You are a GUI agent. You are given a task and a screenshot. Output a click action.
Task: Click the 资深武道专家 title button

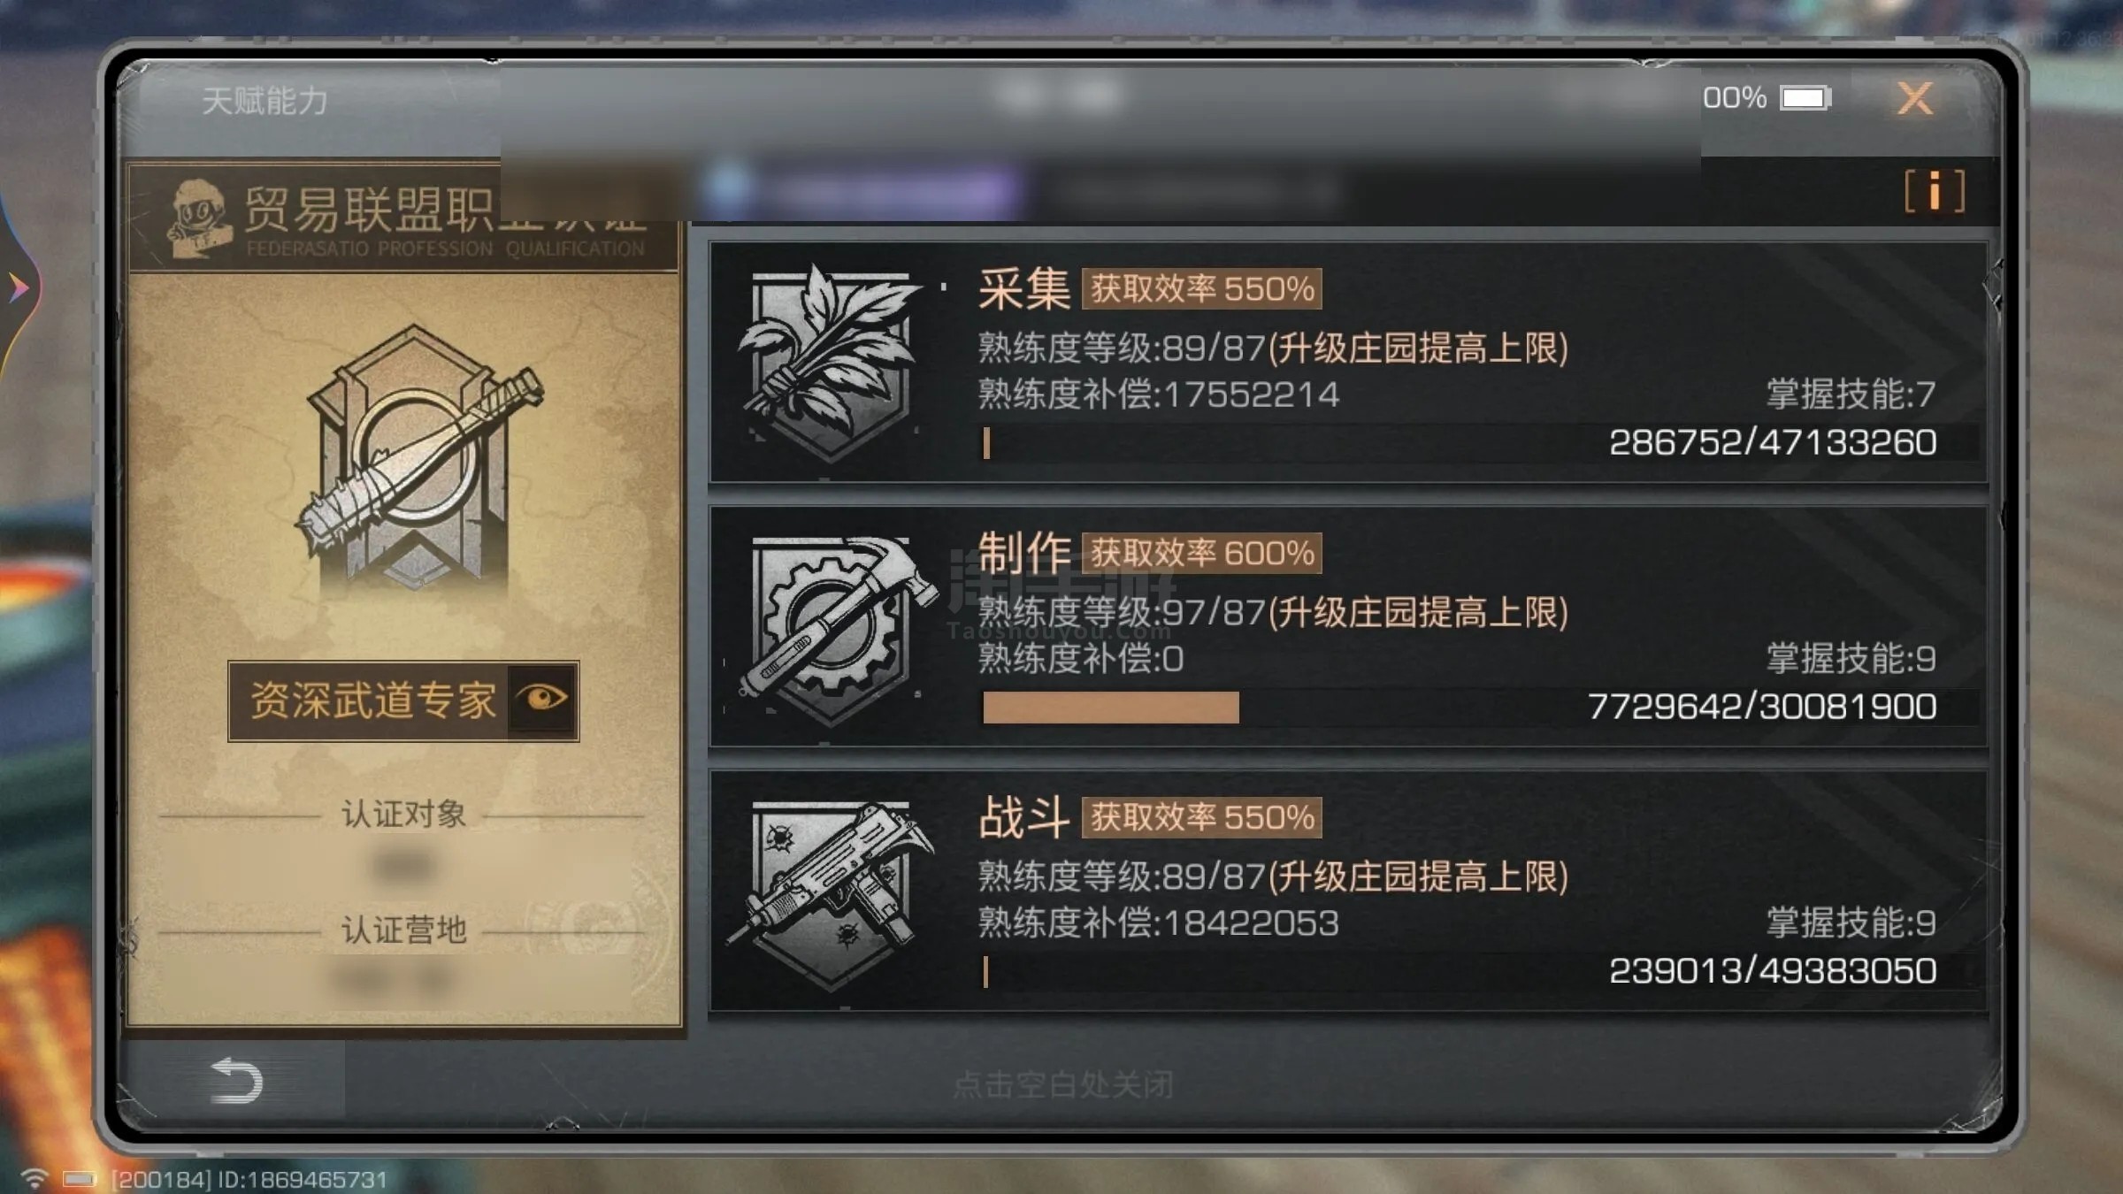click(x=403, y=700)
